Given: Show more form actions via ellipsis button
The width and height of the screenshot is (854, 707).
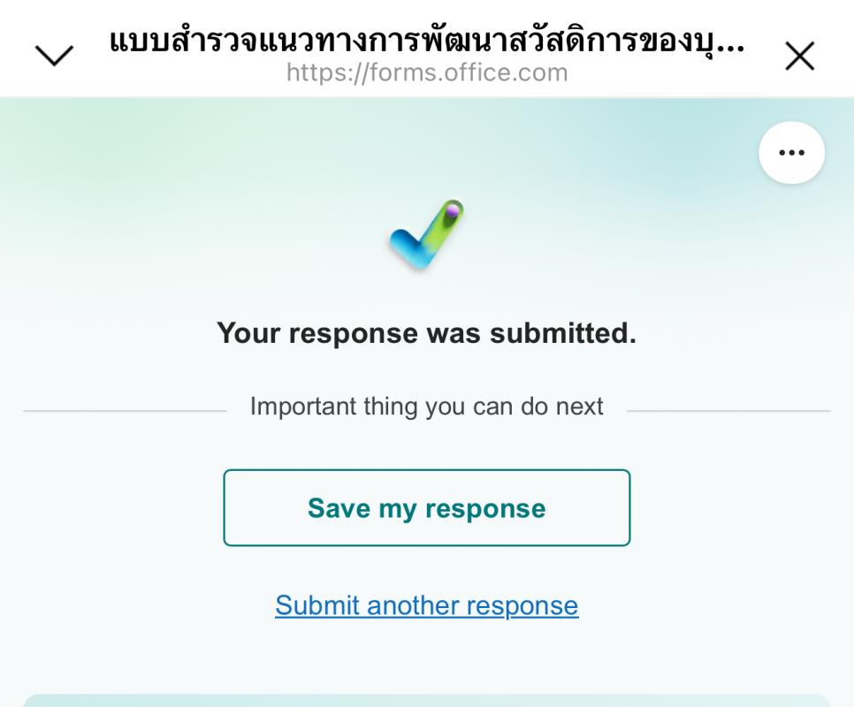Looking at the screenshot, I should 791,153.
